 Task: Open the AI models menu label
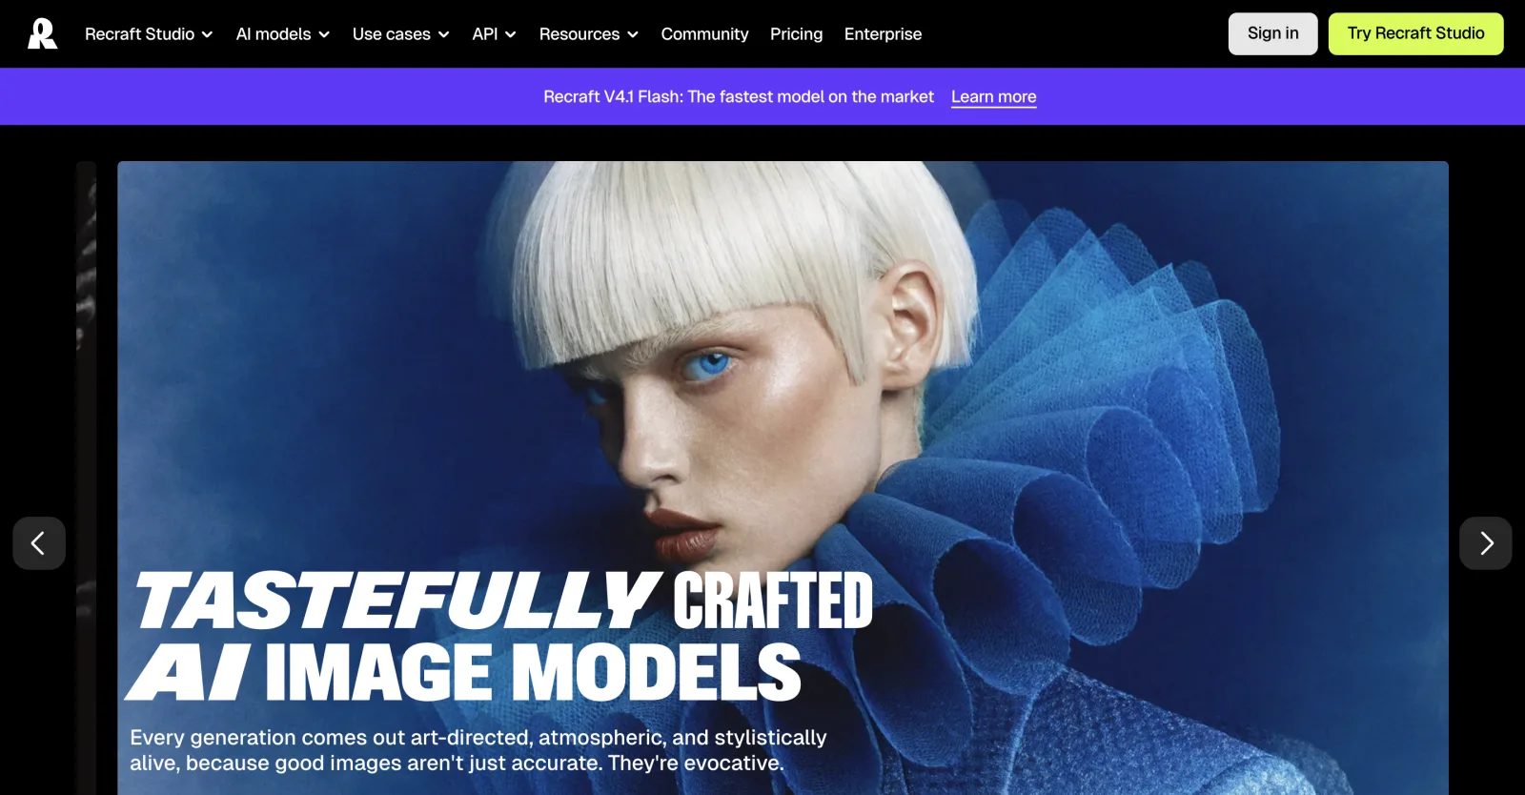(x=274, y=34)
